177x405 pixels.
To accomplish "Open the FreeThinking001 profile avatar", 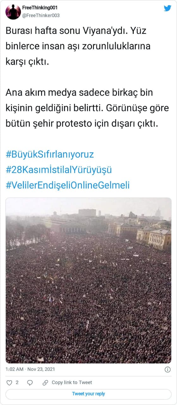I will pyautogui.click(x=13, y=12).
